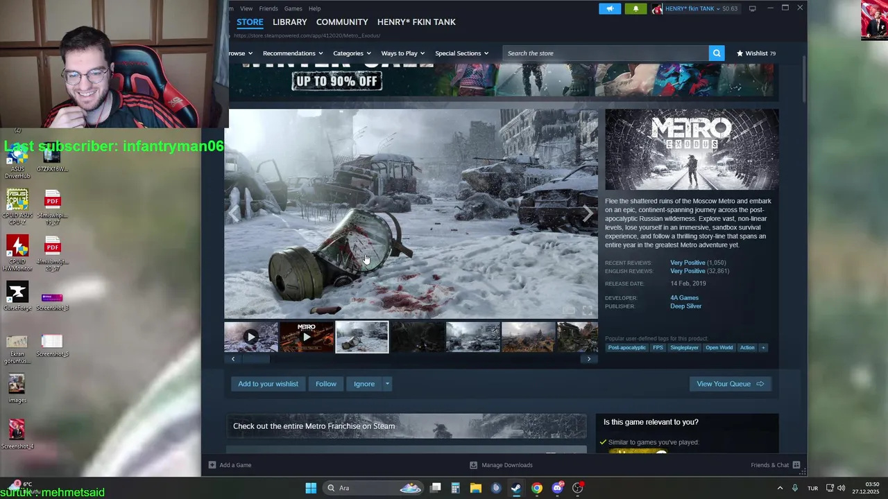Click View Your Queue button
The width and height of the screenshot is (888, 499).
click(x=730, y=384)
